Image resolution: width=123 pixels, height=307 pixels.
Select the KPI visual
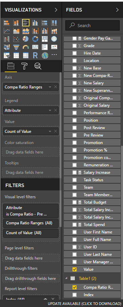pos(54,47)
